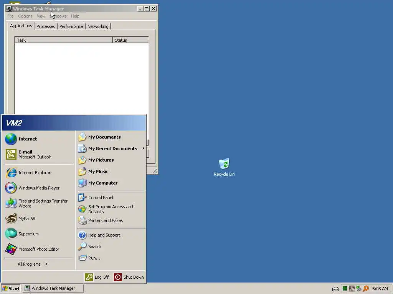Click the Log Off key icon
The width and height of the screenshot is (393, 294).
[89, 277]
